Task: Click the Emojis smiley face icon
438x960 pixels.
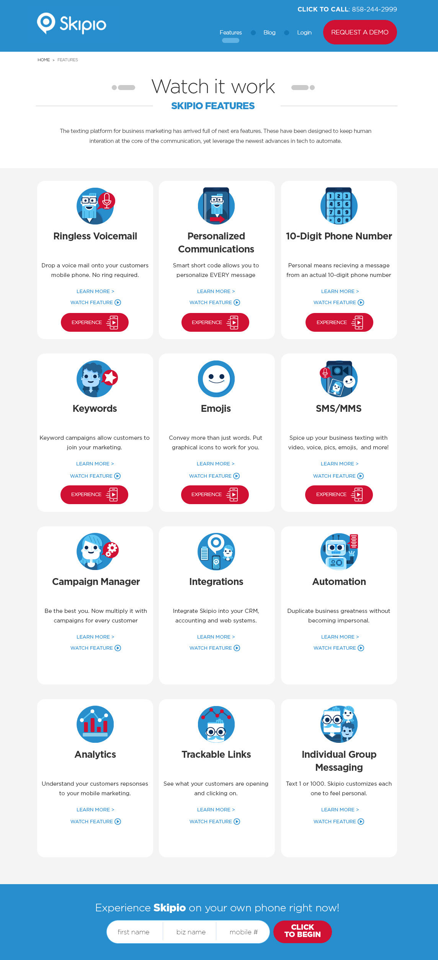Action: point(216,379)
